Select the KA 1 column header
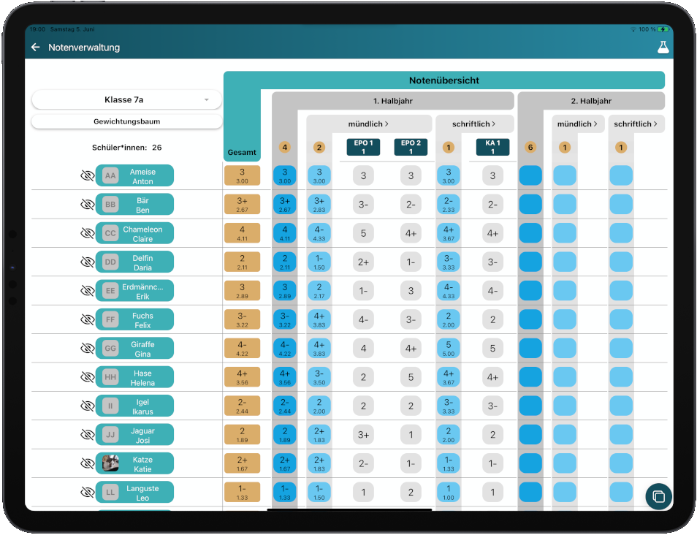 tap(492, 147)
